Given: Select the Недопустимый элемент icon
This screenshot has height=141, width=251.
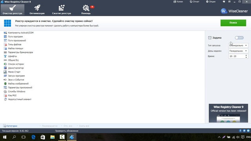Looking at the screenshot, I should click(x=5, y=99).
